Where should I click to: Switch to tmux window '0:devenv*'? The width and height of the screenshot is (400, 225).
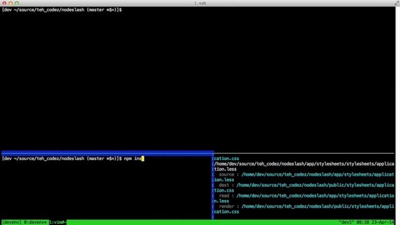click(x=35, y=222)
